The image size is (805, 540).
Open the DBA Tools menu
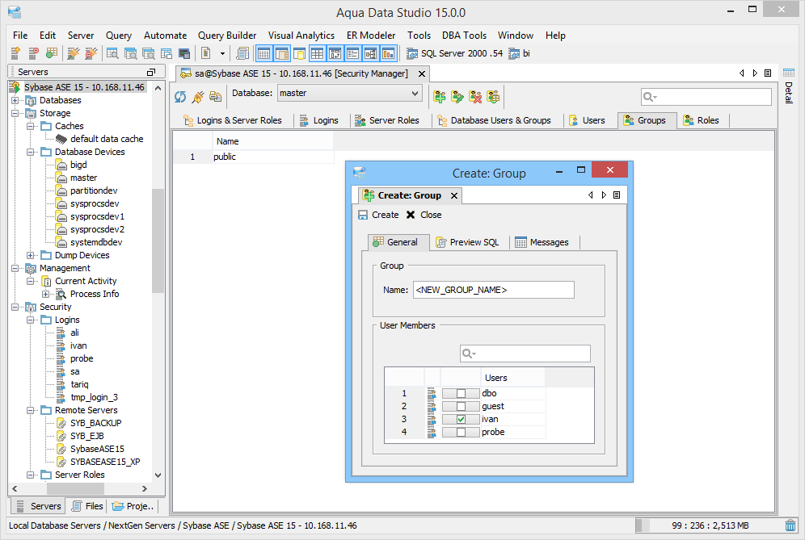point(464,36)
